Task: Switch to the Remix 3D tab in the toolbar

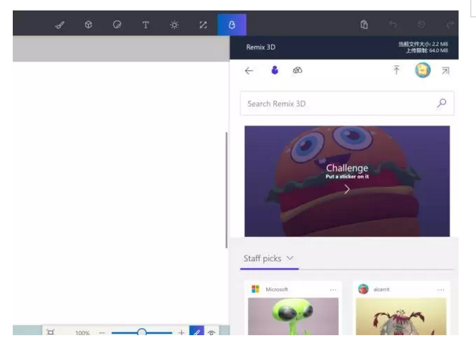Action: (x=232, y=24)
